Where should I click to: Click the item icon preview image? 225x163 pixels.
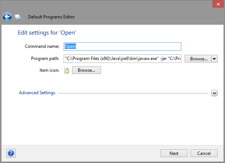pyautogui.click(x=67, y=70)
